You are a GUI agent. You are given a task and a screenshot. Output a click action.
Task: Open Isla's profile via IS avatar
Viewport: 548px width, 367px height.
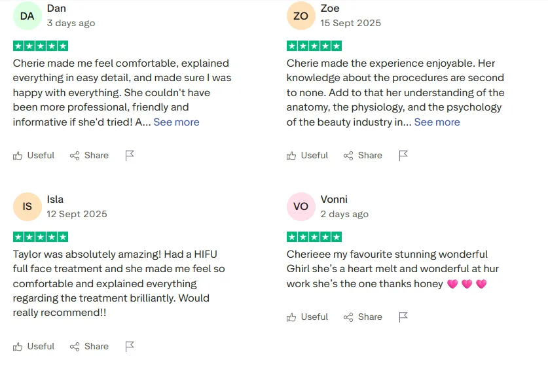(27, 206)
